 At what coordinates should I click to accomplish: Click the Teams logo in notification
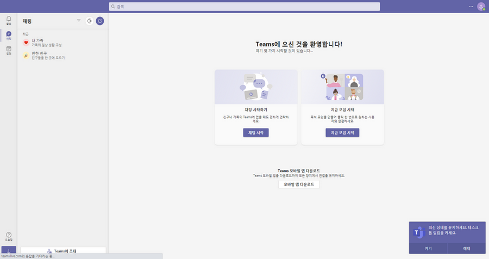pos(419,232)
